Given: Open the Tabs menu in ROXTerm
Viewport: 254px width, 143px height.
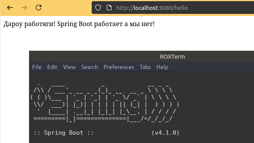Looking at the screenshot, I should tap(145, 67).
